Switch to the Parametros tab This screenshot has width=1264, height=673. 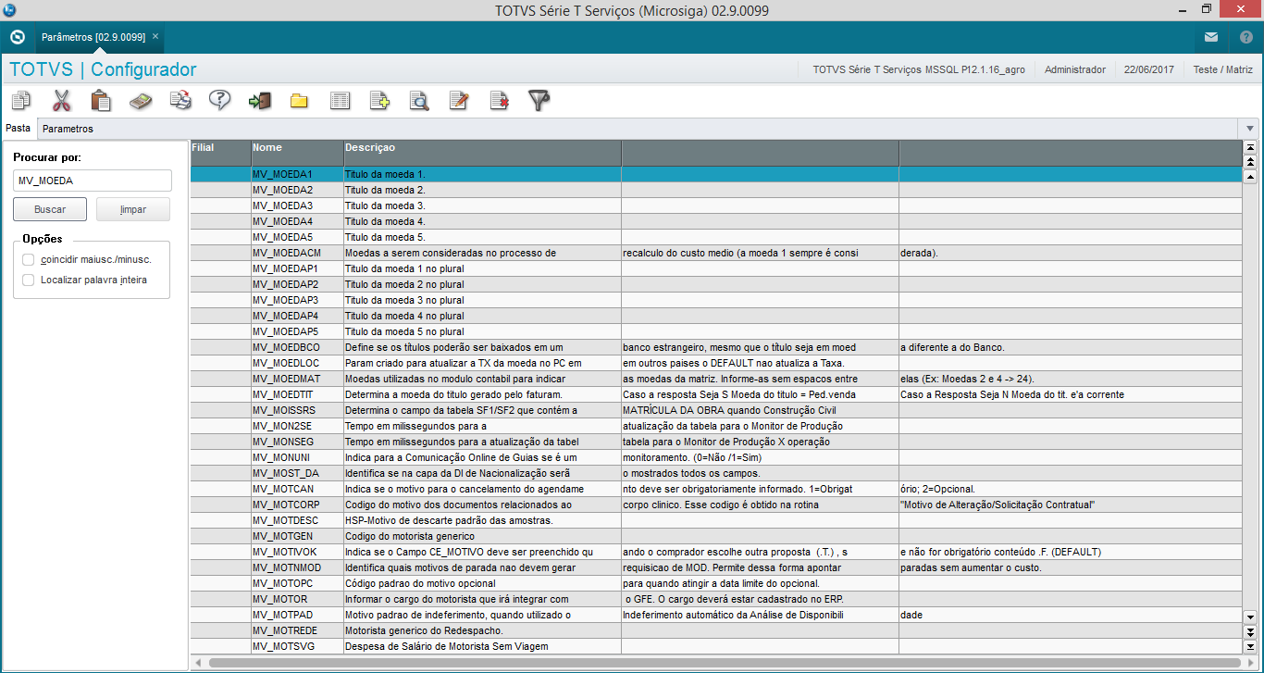[68, 129]
